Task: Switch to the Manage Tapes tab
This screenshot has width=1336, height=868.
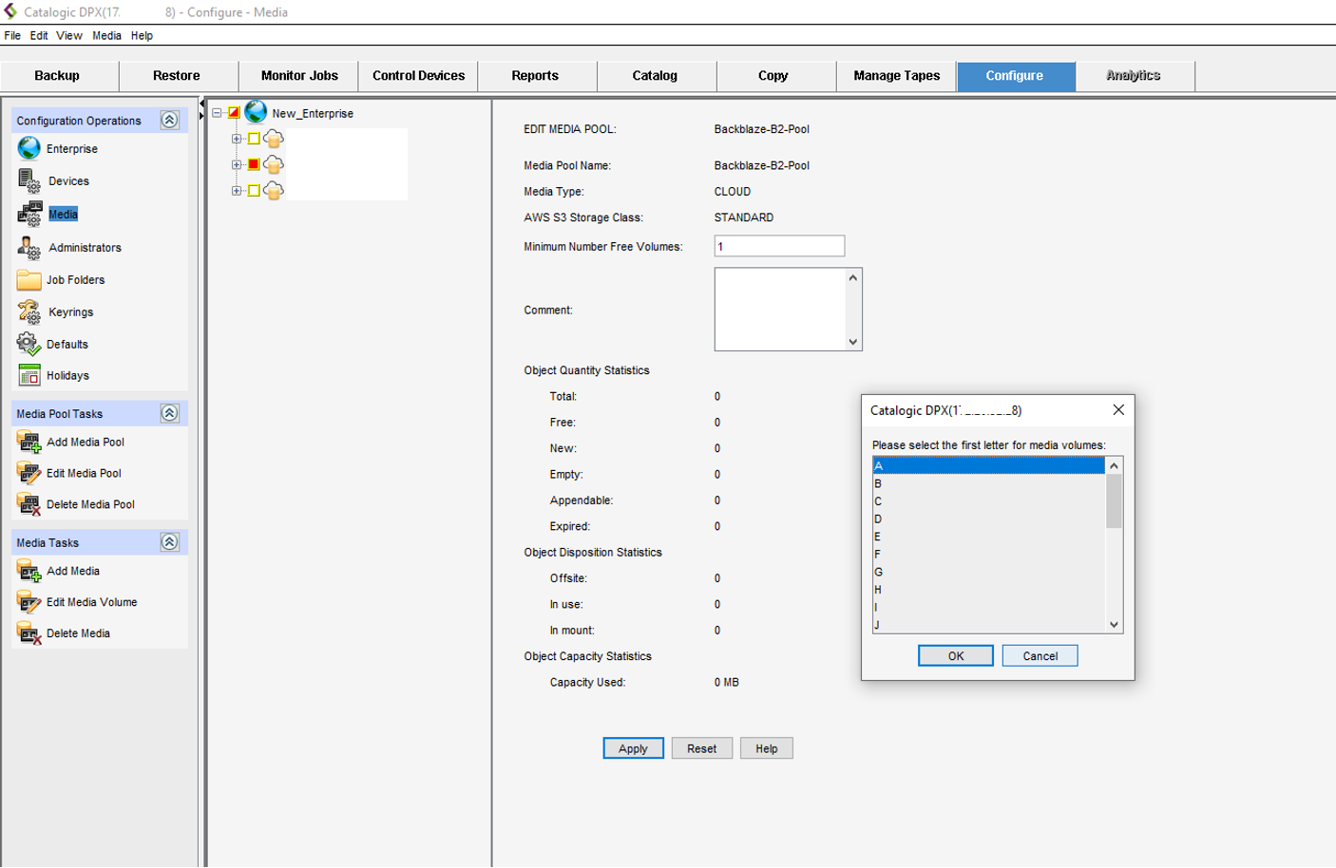Action: tap(897, 76)
